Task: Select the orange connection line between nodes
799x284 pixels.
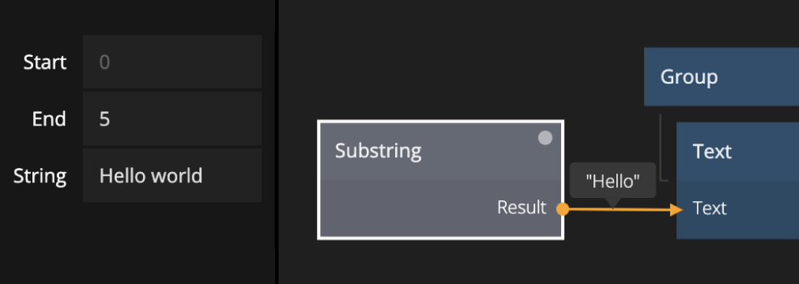Action: pyautogui.click(x=619, y=209)
